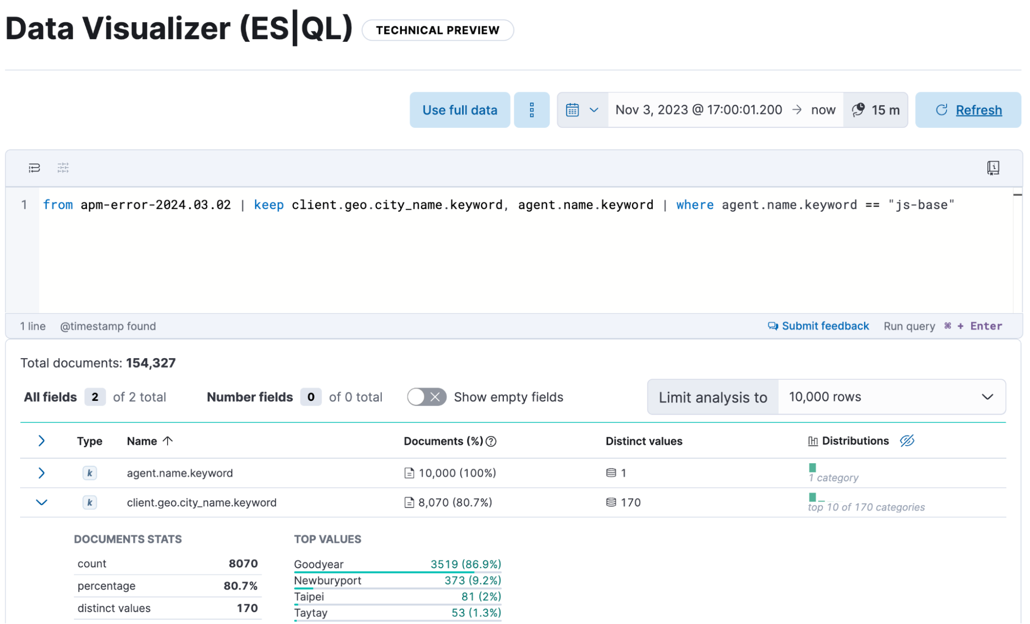This screenshot has height=624, width=1030.
Task: Open the calendar date picker icon
Action: [573, 110]
